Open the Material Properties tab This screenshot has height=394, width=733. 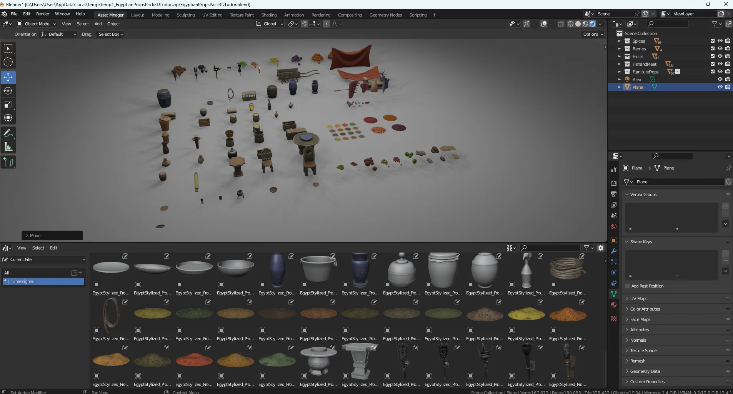pyautogui.click(x=614, y=304)
